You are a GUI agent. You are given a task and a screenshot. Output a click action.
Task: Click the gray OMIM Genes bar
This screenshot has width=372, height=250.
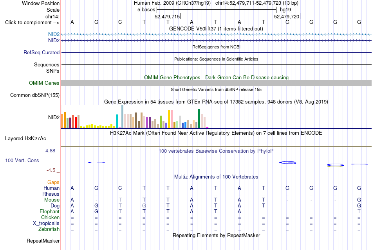(216, 83)
